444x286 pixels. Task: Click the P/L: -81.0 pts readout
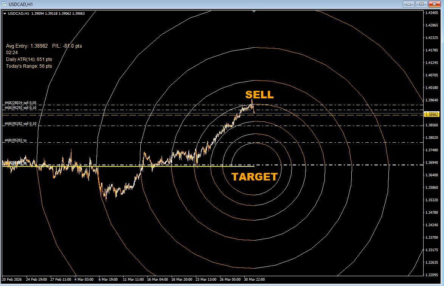click(x=67, y=46)
